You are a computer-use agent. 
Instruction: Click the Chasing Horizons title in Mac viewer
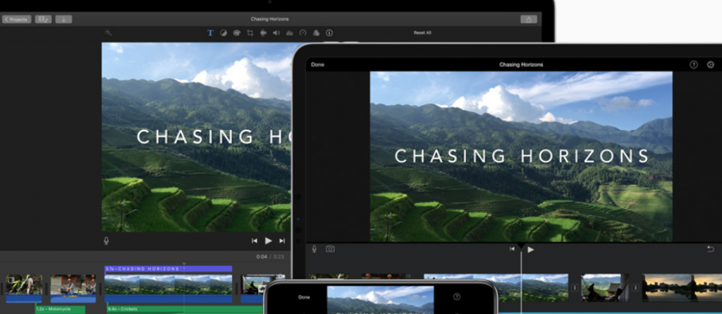(x=214, y=137)
